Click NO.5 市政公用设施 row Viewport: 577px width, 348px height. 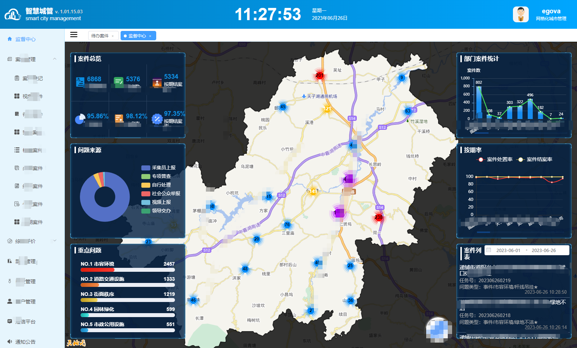pyautogui.click(x=128, y=327)
